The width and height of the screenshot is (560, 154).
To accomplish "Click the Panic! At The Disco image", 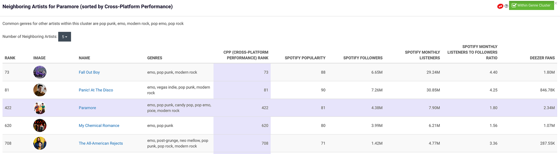I will point(40,90).
